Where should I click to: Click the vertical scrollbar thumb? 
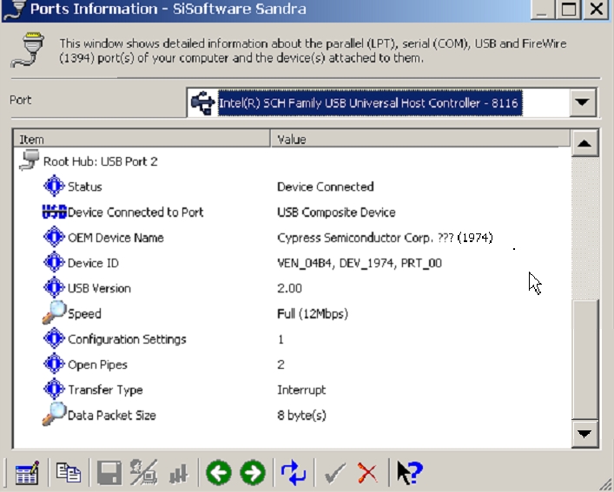(x=584, y=359)
